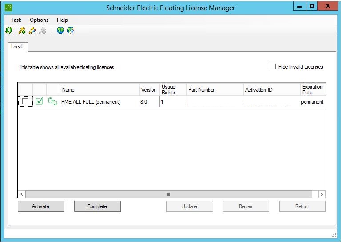Enable Hide Invalid Licenses checkbox
Viewport: 341px width, 242px height.
click(x=273, y=67)
